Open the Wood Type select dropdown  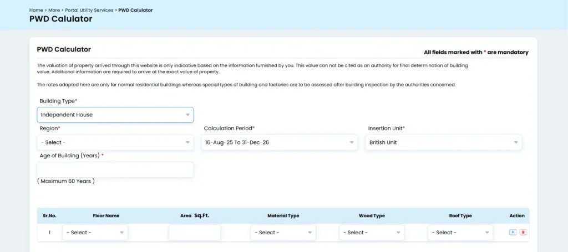[x=372, y=233]
